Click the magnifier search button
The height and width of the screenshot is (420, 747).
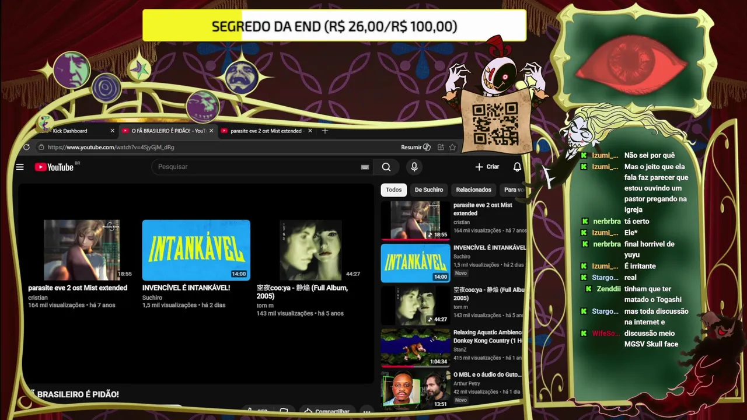pos(386,167)
